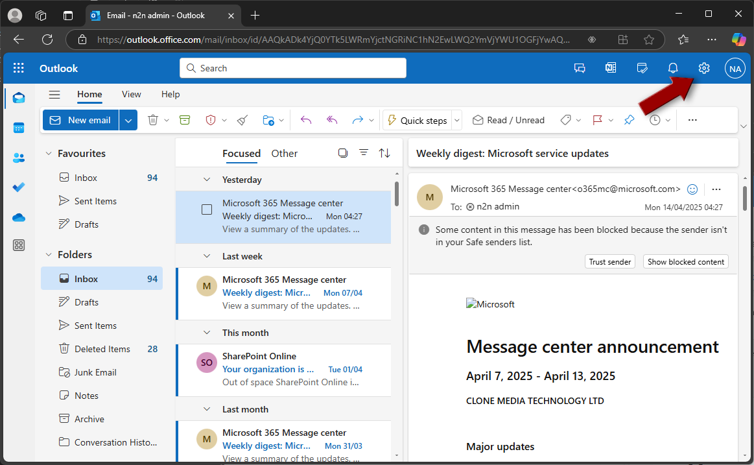Collapse the Folders section
754x465 pixels.
(x=48, y=255)
